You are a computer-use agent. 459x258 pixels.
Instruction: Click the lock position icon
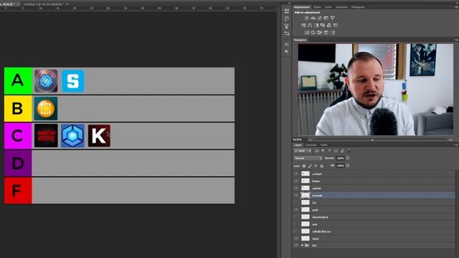[316, 166]
